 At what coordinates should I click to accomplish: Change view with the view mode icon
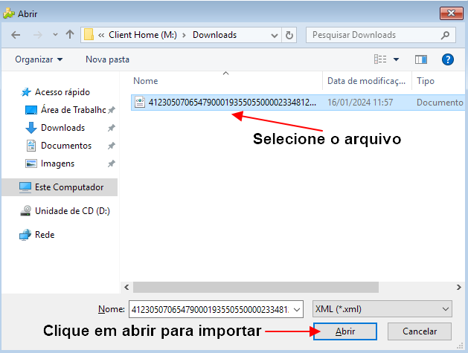click(x=380, y=59)
